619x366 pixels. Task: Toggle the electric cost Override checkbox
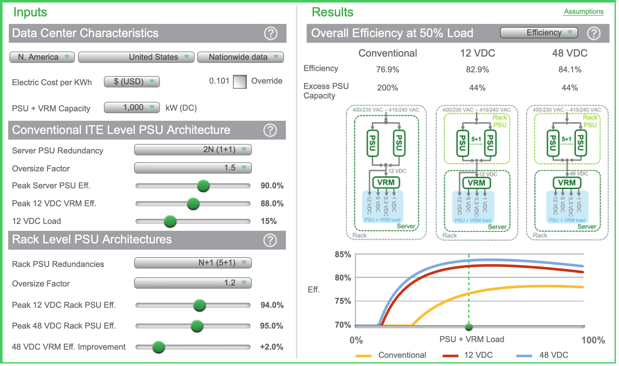240,82
